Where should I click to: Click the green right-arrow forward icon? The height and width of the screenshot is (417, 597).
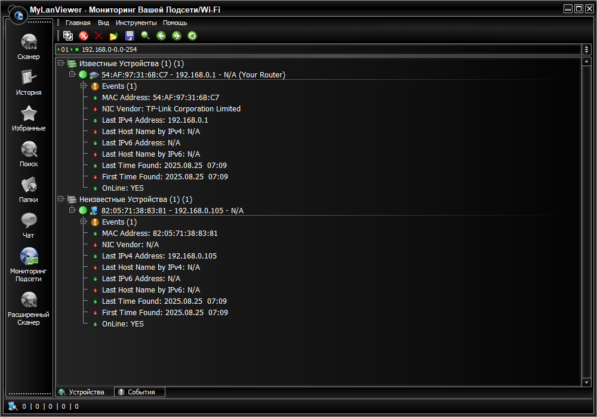pos(177,36)
